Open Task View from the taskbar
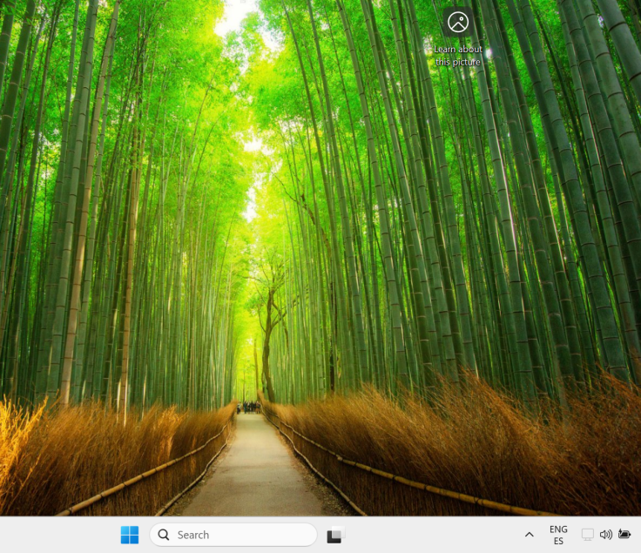 click(335, 535)
